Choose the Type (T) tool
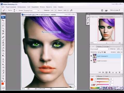The width and height of the screenshot is (124, 93). (x=3, y=62)
